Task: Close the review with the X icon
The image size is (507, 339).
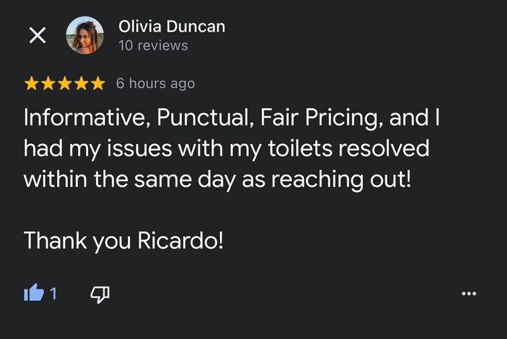Action: tap(37, 35)
